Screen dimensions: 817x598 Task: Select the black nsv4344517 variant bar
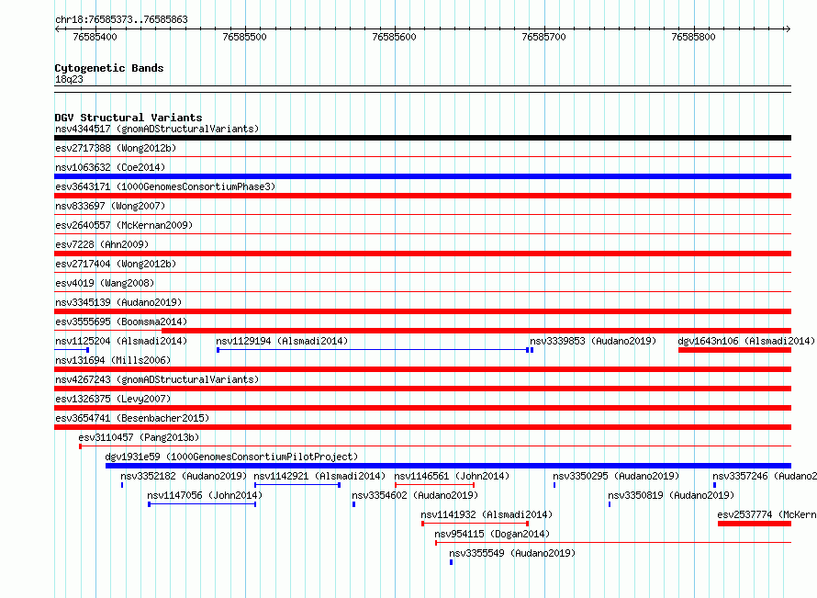[x=422, y=138]
